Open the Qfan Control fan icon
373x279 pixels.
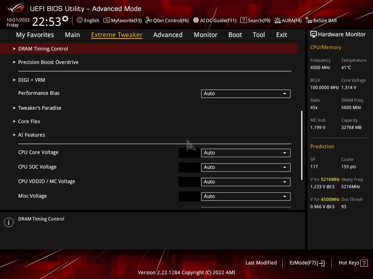pos(149,20)
